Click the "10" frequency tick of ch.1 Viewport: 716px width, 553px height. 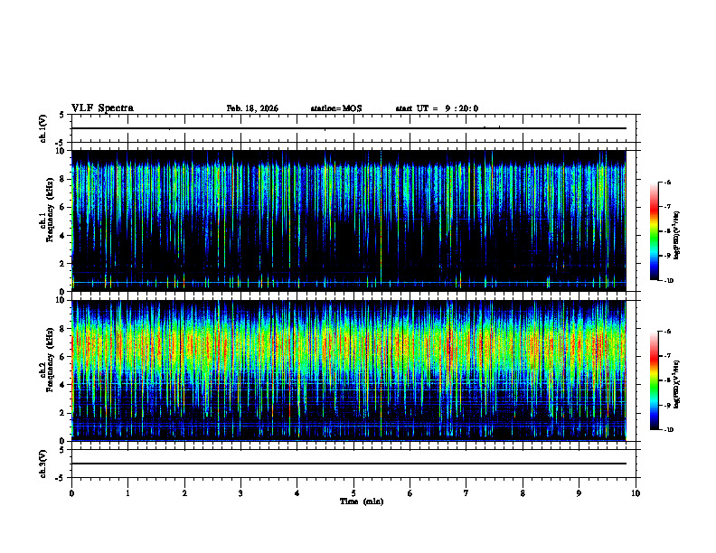click(x=61, y=151)
